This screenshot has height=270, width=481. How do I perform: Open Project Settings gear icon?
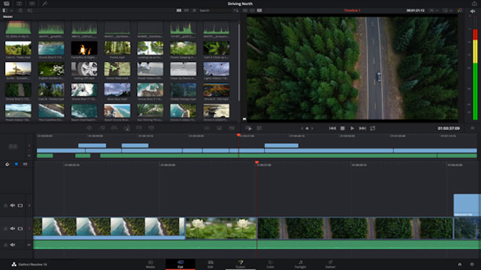click(x=472, y=264)
